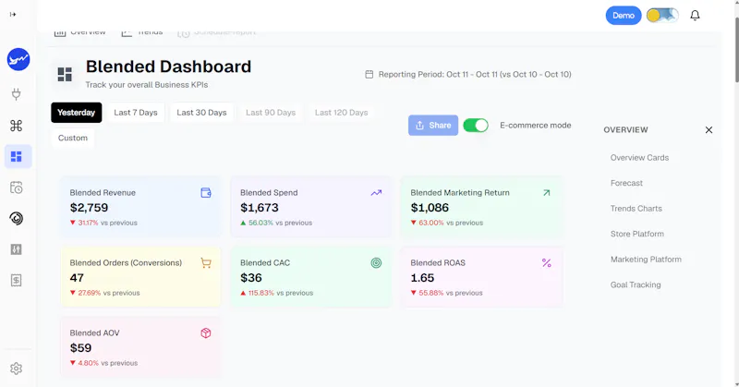Open the dollar receipt sidebar icon
739x387 pixels.
point(16,281)
